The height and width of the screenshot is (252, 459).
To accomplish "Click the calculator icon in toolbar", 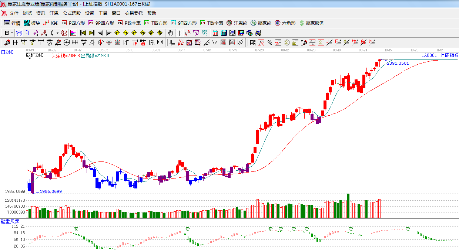I will coord(224,33).
